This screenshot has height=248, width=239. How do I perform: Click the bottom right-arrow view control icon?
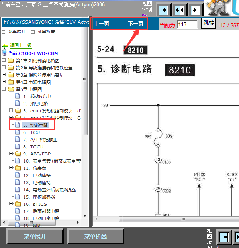(224, 237)
